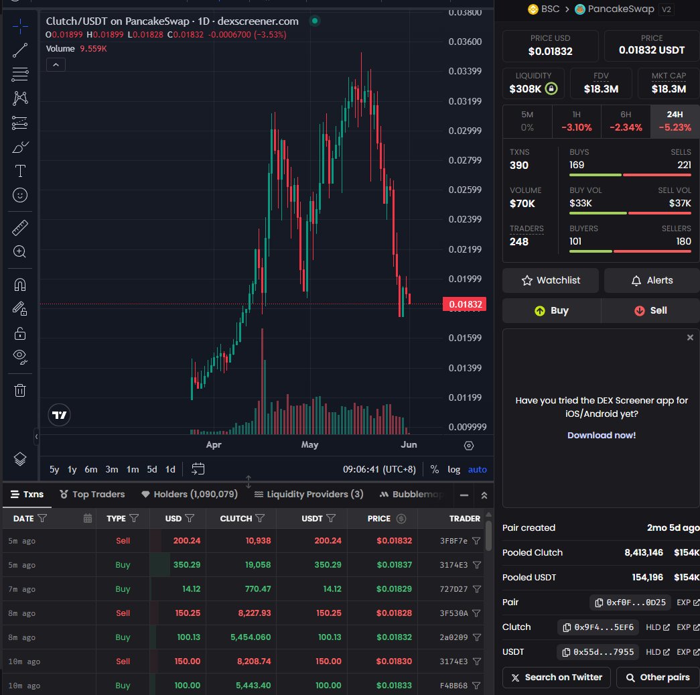Toggle stay in drawing mode
700x695 pixels.
[20, 309]
